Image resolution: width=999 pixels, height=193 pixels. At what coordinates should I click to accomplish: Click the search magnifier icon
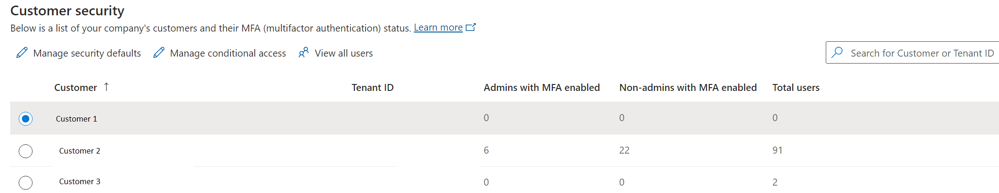[837, 52]
